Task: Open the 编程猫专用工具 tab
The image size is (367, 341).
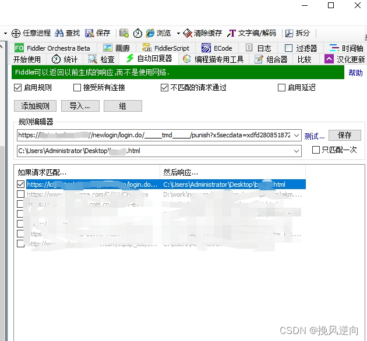Action: (214, 59)
